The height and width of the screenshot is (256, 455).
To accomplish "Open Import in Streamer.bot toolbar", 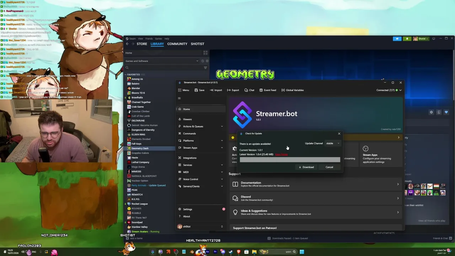I will coord(216,90).
